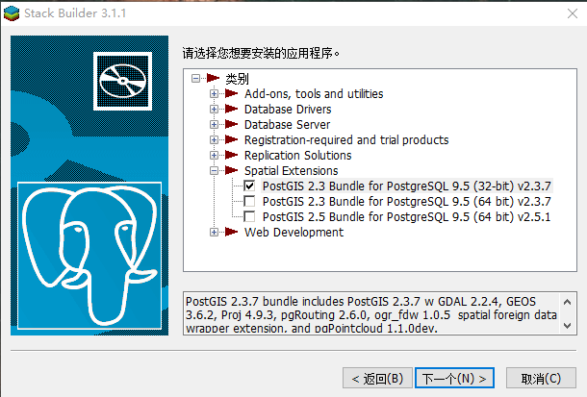Image resolution: width=587 pixels, height=397 pixels.
Task: Click the arrow icon next to Add-ons, tools and utilities
Action: [x=232, y=93]
